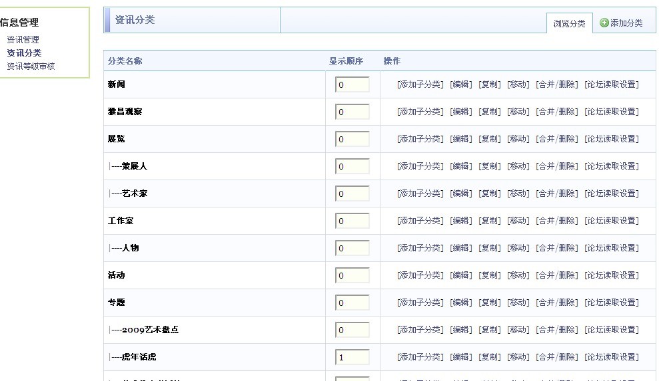This screenshot has height=381, width=659.
Task: Click the 分类名称 column header
Action: [x=125, y=61]
